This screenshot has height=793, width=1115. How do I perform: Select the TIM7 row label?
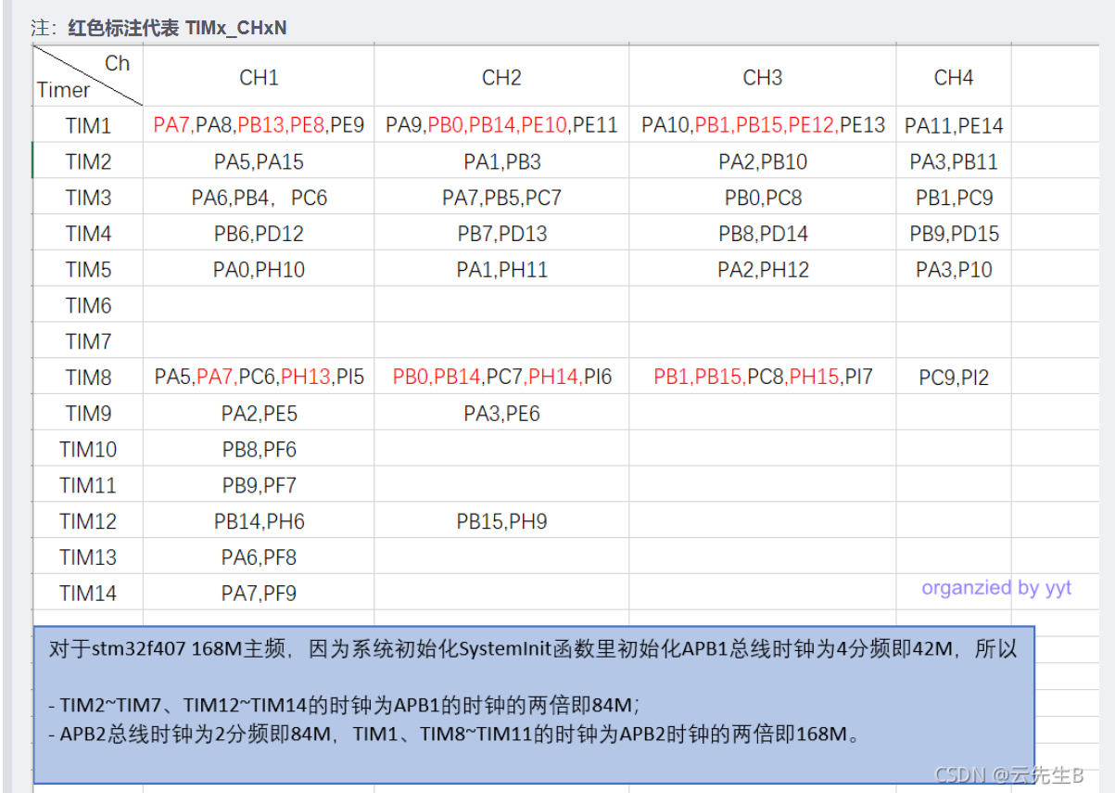point(88,341)
